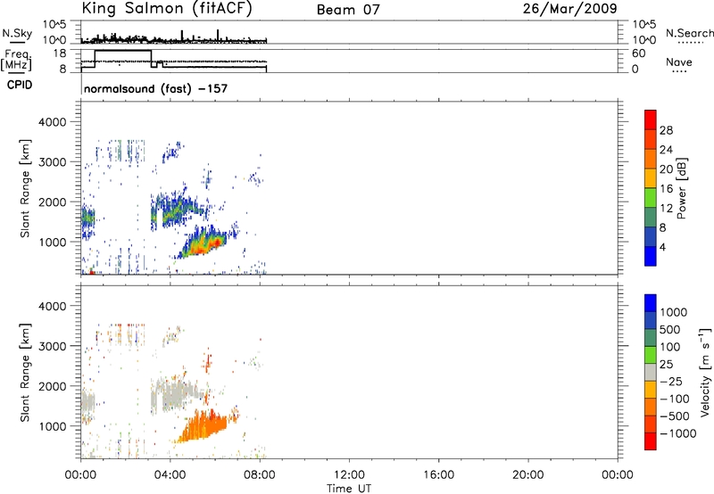The height and width of the screenshot is (494, 714).
Task: Click the '4000' range tick of power panel
Action: 52,122
